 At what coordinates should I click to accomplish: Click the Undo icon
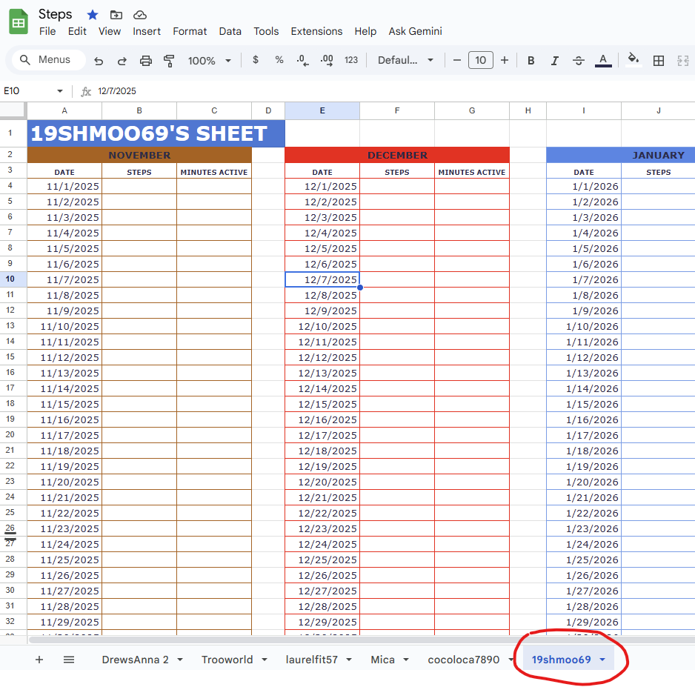tap(99, 61)
